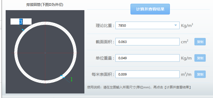Click the 每米表面积 label

(x=103, y=75)
